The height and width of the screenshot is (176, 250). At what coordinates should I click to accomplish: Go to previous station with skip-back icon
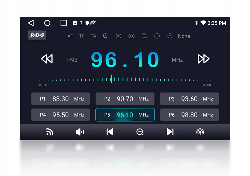tap(110, 132)
